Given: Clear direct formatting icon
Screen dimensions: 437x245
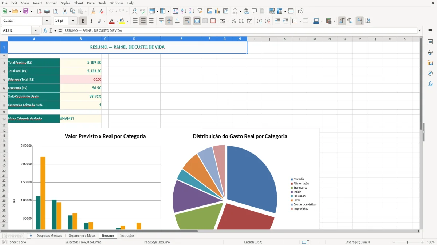Looking at the screenshot, I should pyautogui.click(x=102, y=11).
